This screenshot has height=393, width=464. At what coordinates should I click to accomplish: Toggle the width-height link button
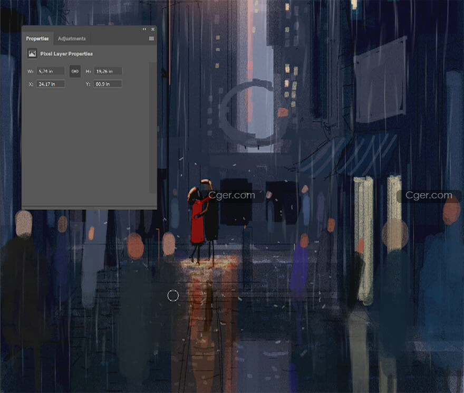pyautogui.click(x=75, y=71)
